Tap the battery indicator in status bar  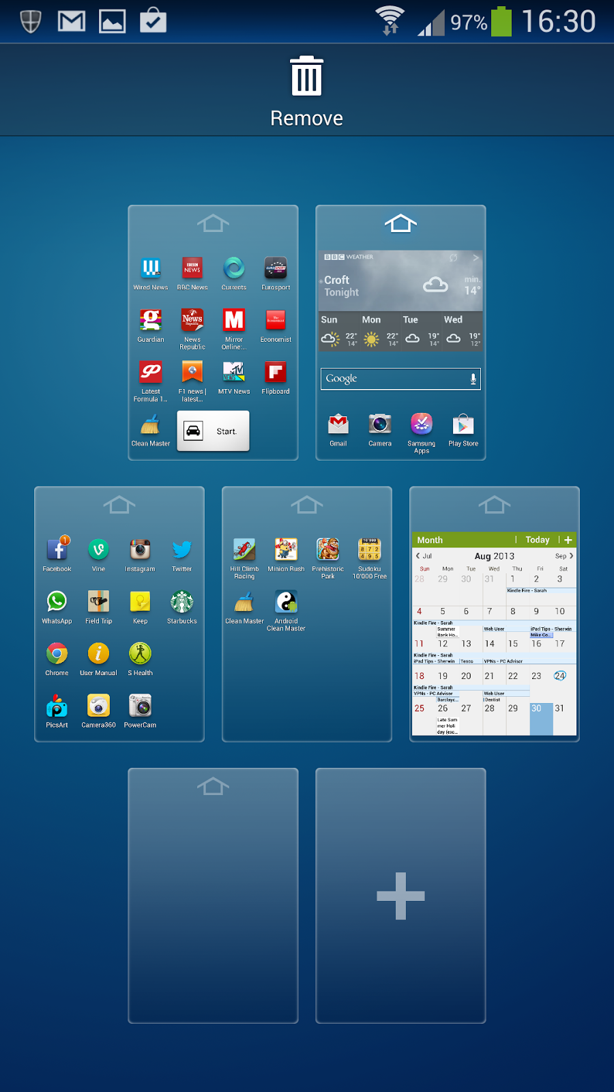point(501,21)
